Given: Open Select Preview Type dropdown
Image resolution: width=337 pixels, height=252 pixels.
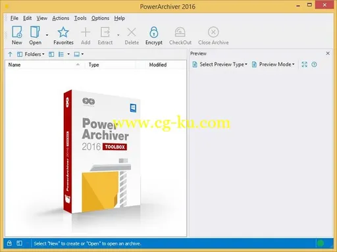Looking at the screenshot, I should [x=220, y=64].
